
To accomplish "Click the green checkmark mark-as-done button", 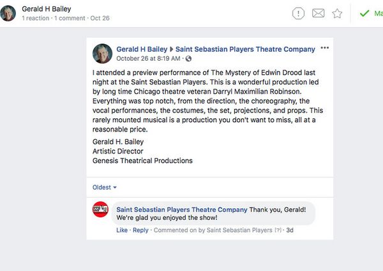I will (365, 13).
